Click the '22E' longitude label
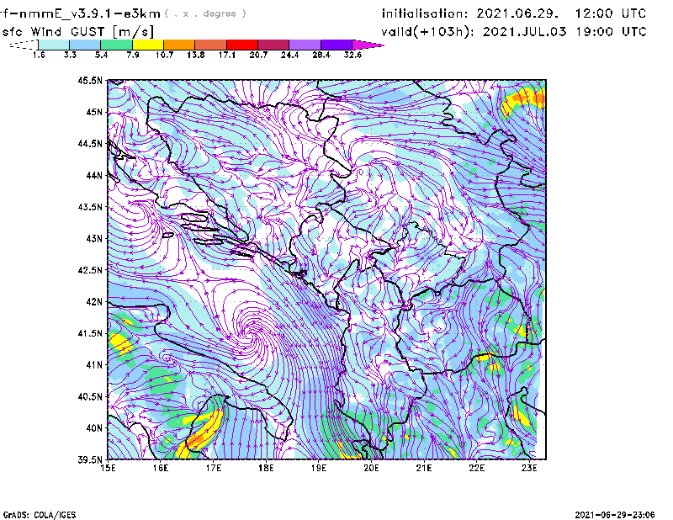Image resolution: width=673 pixels, height=520 pixels. pyautogui.click(x=476, y=468)
